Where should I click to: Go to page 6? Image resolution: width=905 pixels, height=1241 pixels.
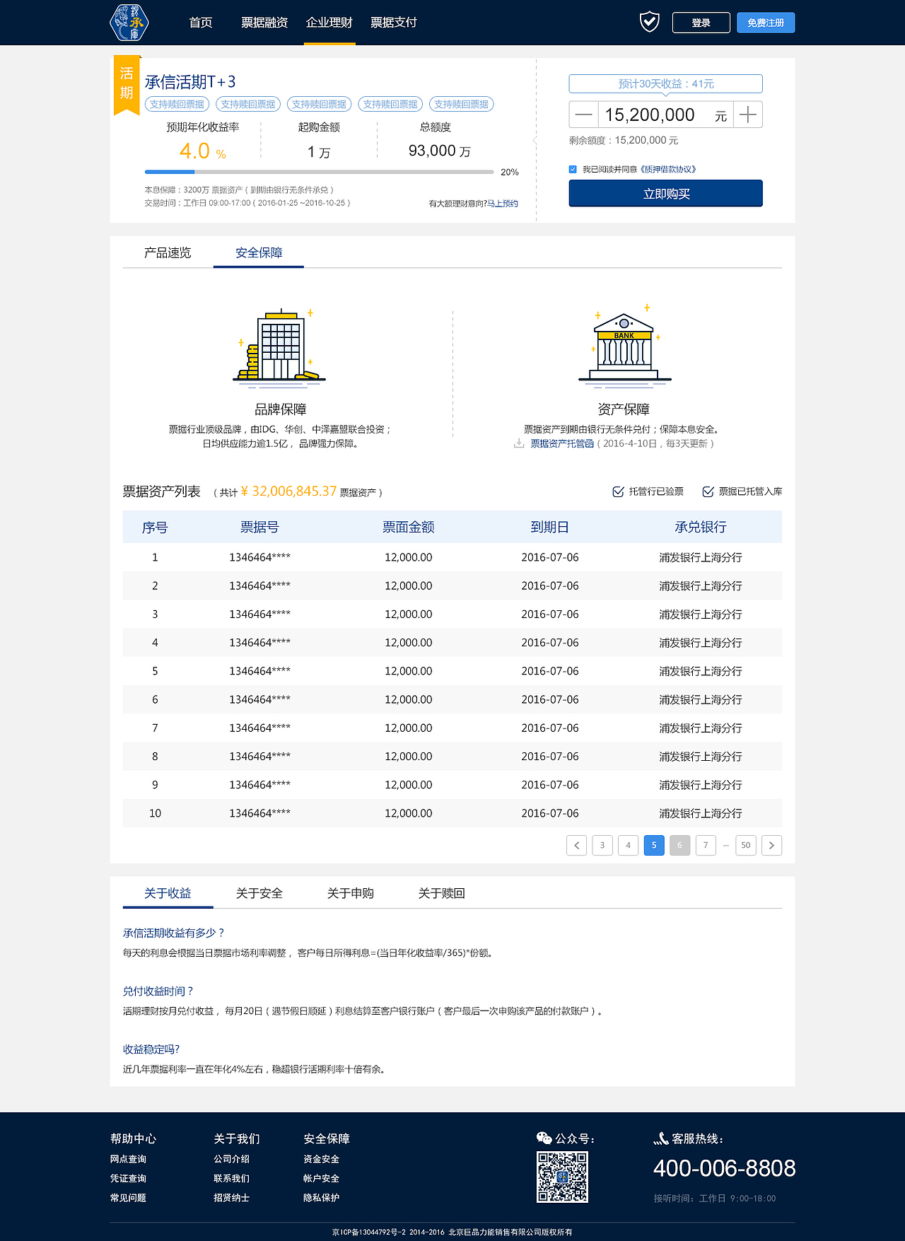pyautogui.click(x=679, y=845)
